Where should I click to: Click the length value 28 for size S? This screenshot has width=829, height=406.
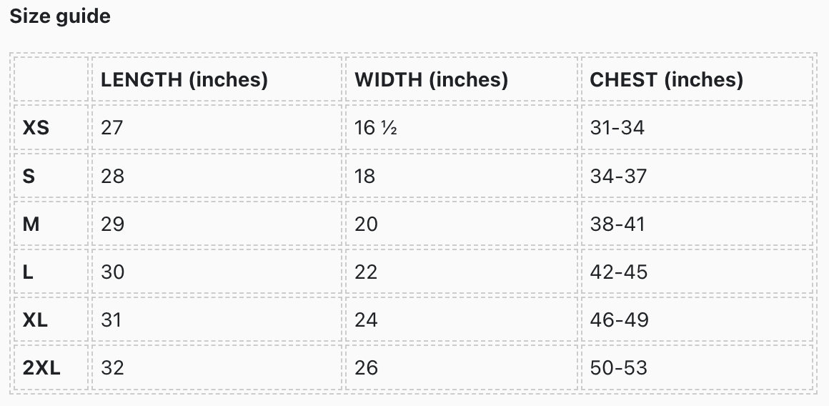pyautogui.click(x=112, y=176)
